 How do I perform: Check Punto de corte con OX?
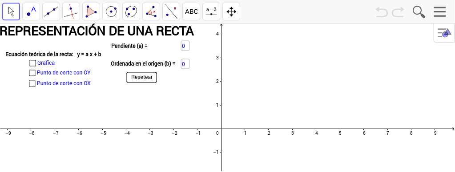coord(32,83)
